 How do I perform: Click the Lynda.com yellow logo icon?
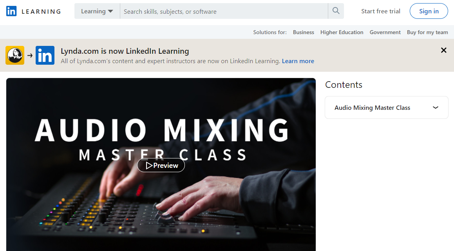15,55
